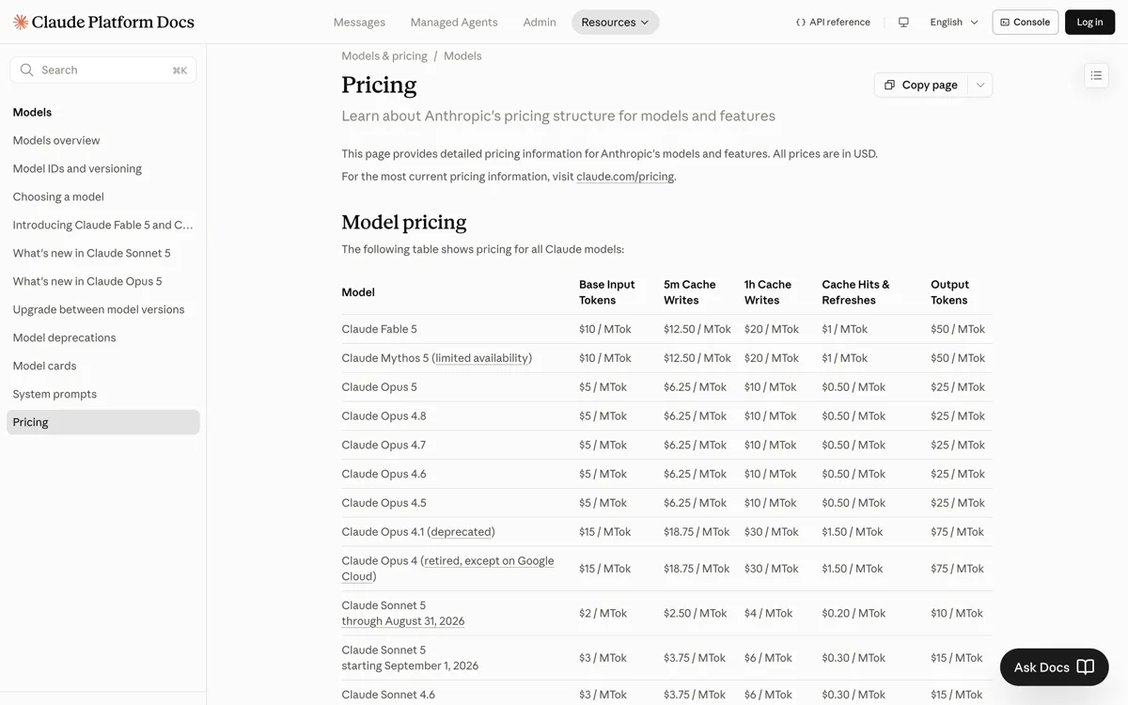This screenshot has height=705, width=1128.
Task: Open Model deprecations page
Action: click(x=64, y=337)
